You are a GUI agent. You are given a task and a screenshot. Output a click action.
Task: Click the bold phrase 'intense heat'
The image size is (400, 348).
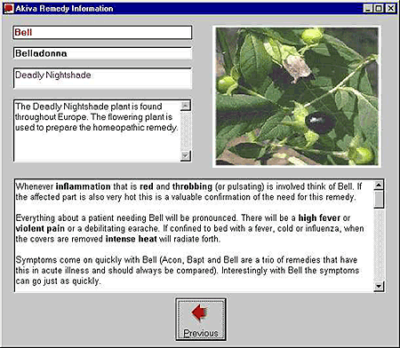click(x=131, y=239)
